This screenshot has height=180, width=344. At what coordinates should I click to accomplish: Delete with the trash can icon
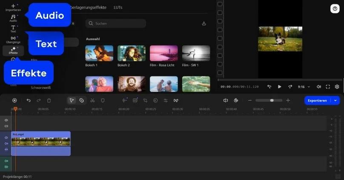(49, 101)
